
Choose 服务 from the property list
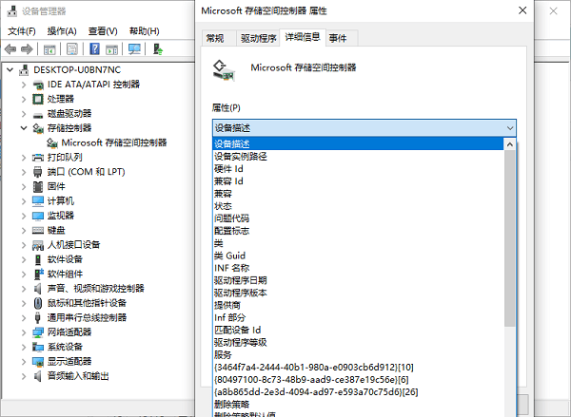[x=359, y=354]
